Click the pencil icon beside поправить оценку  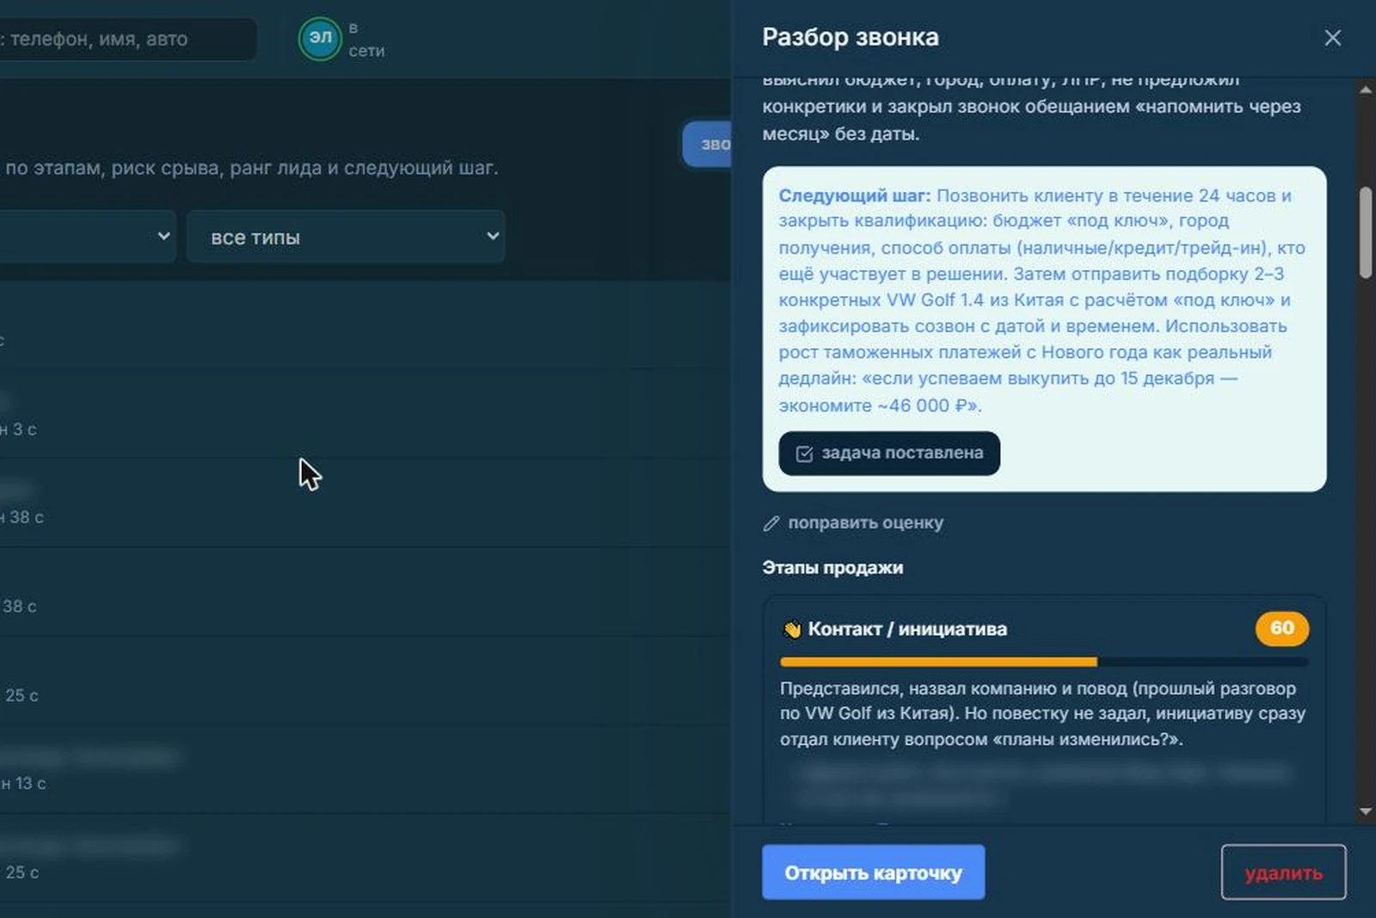pyautogui.click(x=771, y=523)
